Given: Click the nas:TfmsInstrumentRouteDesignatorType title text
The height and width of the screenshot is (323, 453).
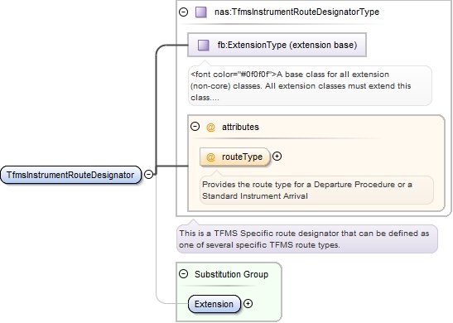Looking at the screenshot, I should (x=296, y=12).
